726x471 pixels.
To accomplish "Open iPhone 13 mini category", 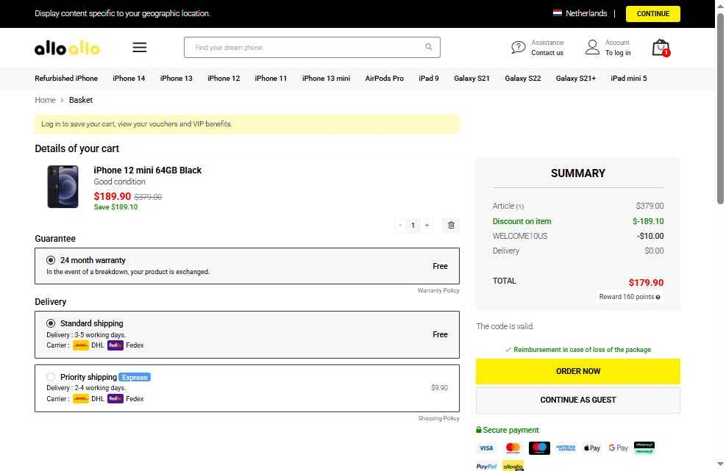I will click(x=326, y=78).
